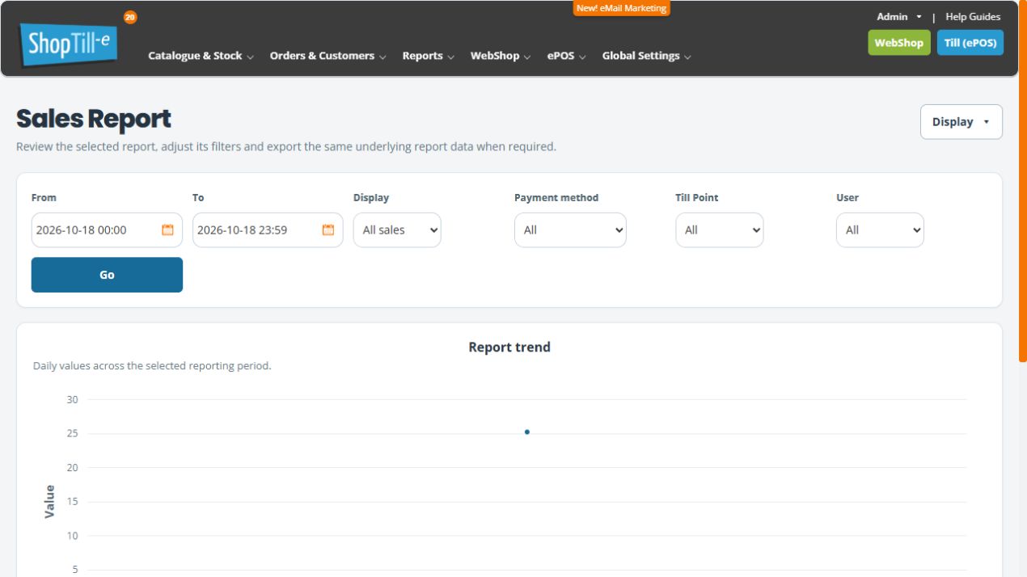1027x577 pixels.
Task: Open the Help Guides link
Action: (x=973, y=16)
